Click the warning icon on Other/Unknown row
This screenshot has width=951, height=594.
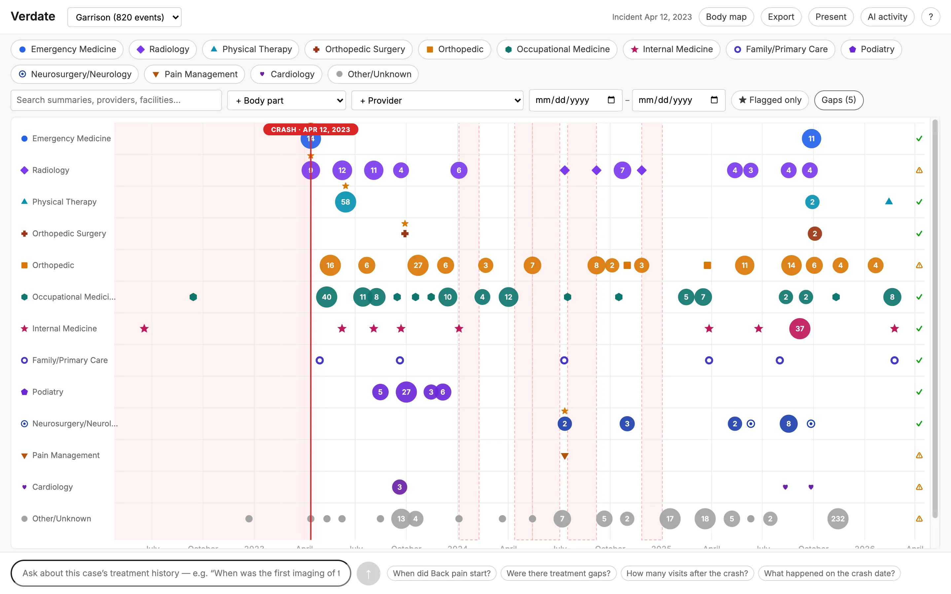[919, 519]
